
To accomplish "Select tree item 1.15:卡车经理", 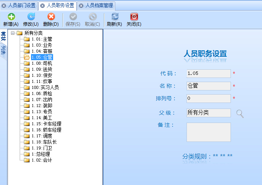I will tap(47, 124).
